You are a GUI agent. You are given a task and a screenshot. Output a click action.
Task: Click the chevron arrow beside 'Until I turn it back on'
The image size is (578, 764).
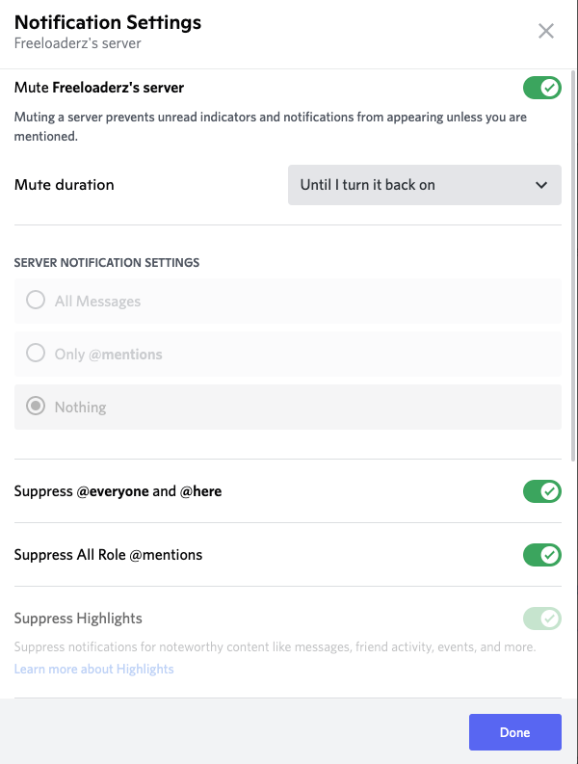point(540,185)
